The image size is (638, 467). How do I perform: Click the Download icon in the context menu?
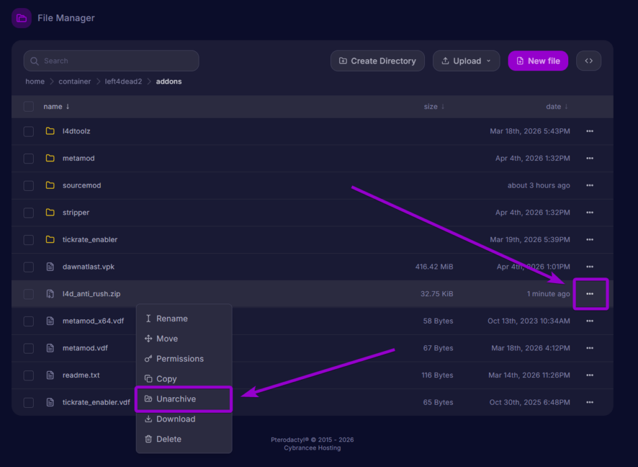click(x=148, y=418)
